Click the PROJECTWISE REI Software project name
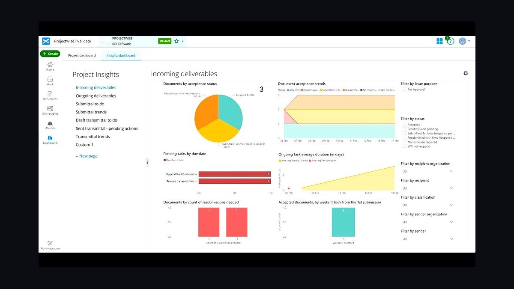 [122, 41]
